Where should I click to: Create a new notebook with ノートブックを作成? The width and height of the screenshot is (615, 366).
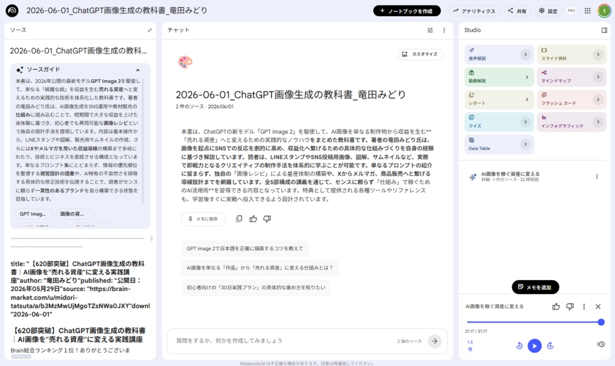[x=407, y=11]
